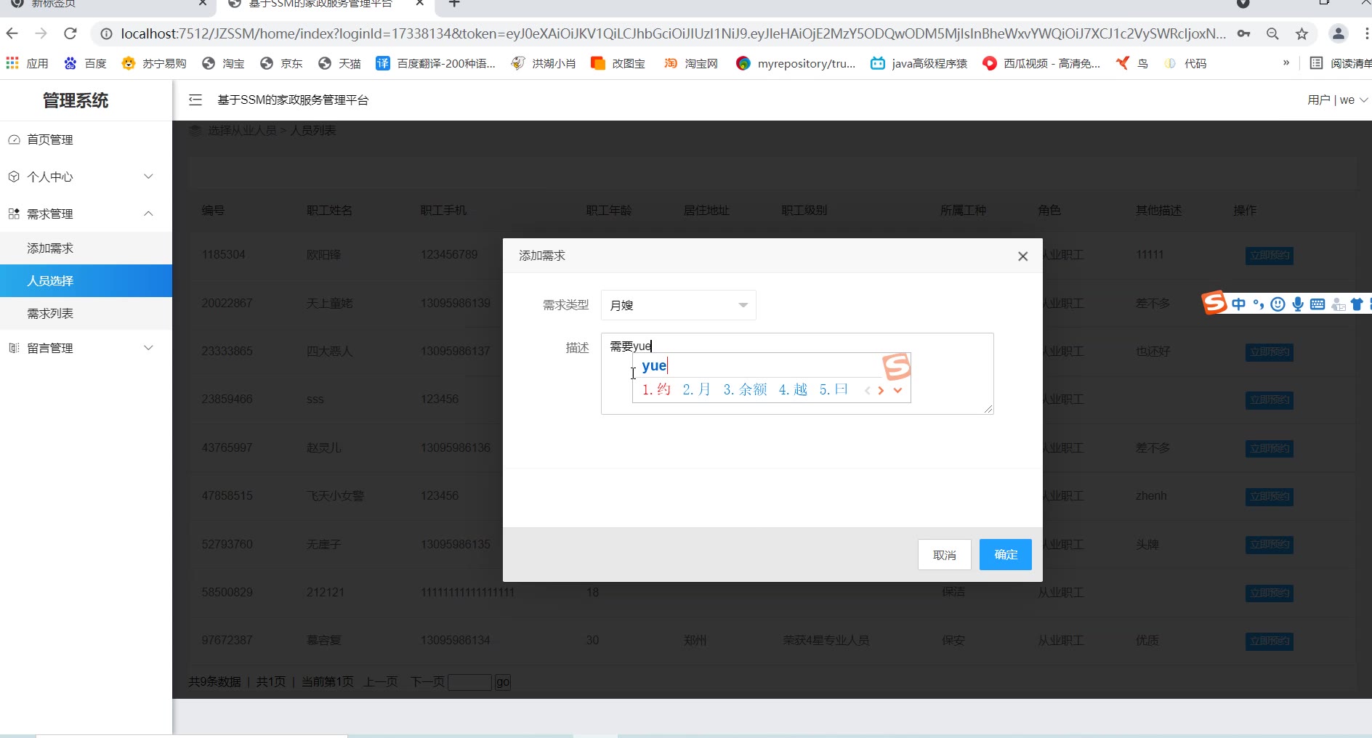Choose IME candidate 2 月
The height and width of the screenshot is (738, 1372).
(x=696, y=389)
